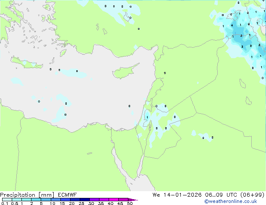Click the "UTC" label text

(x=232, y=195)
